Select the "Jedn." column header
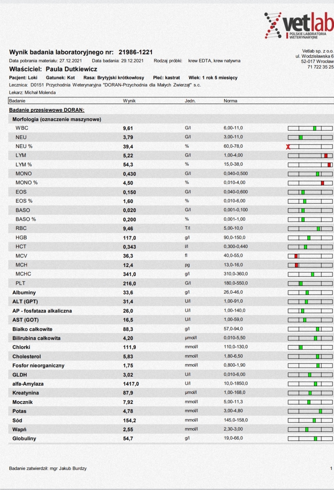This screenshot has width=334, height=490. point(190,101)
